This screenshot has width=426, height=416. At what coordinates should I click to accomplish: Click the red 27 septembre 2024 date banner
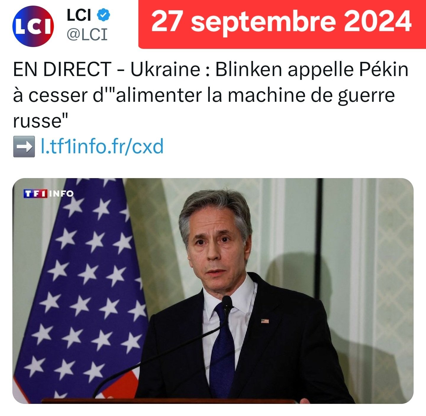282,24
